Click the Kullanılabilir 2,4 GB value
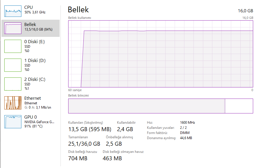Image resolution: width=260 pixels, height=168 pixels. point(125,129)
